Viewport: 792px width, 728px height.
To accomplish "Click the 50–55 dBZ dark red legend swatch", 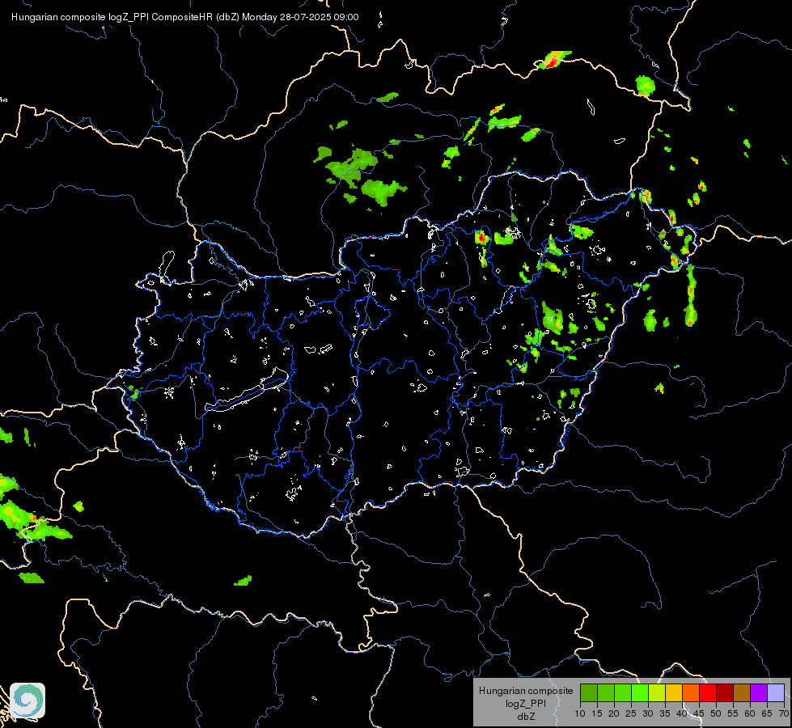I will click(724, 692).
